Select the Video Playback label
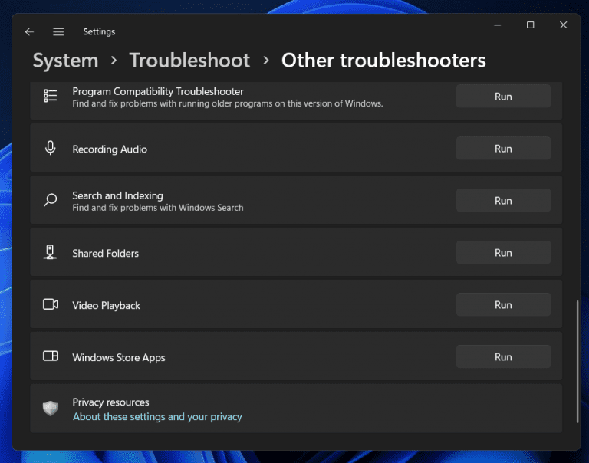This screenshot has height=463, width=589. (107, 306)
